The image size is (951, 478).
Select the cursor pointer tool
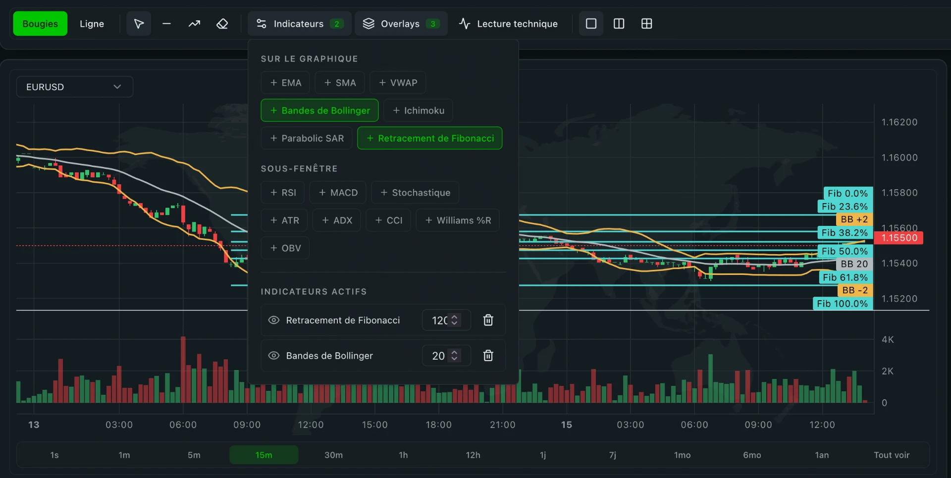point(139,24)
